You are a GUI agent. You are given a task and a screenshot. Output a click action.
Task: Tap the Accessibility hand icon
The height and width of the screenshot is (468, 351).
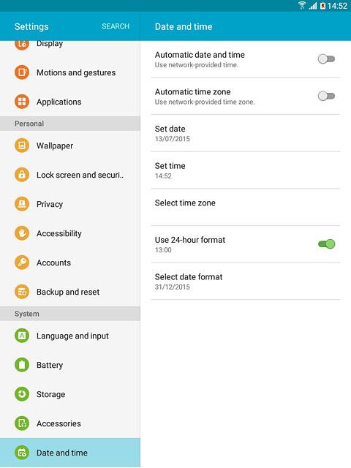tap(22, 233)
